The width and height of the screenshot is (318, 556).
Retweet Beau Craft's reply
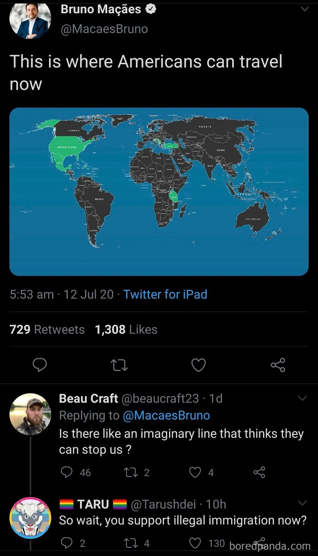[x=131, y=472]
